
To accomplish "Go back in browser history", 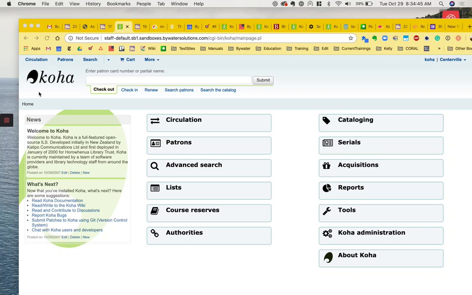I will (x=26, y=38).
